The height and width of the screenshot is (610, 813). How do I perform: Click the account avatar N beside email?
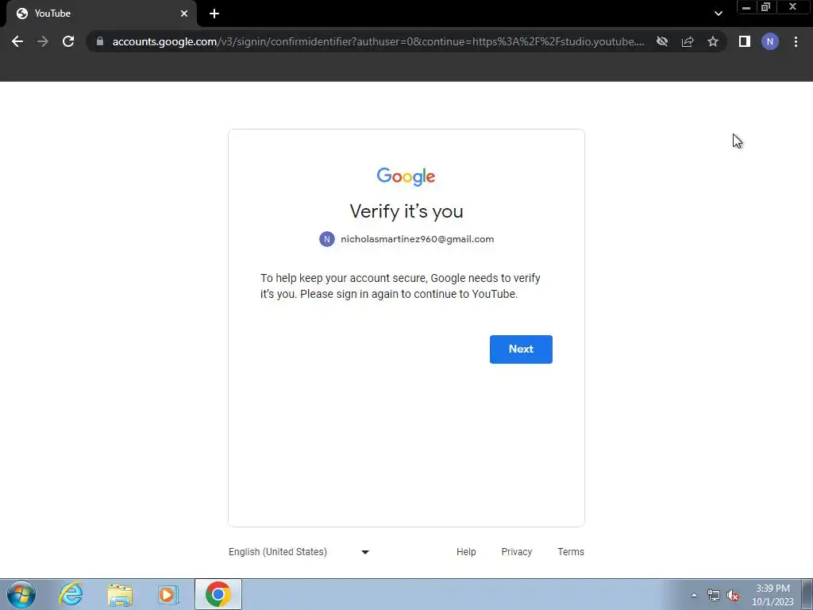tap(326, 239)
